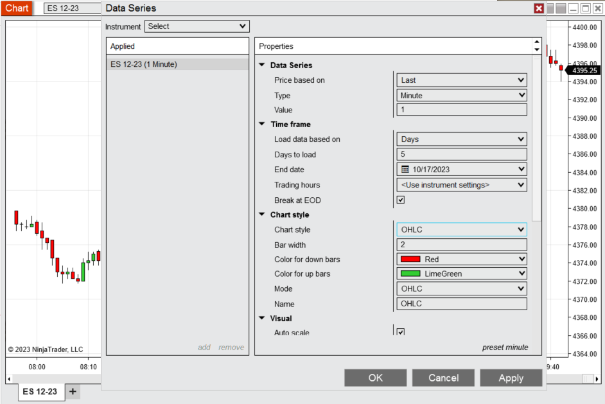This screenshot has height=404, width=605.
Task: Maximize the Chart window
Action: pyautogui.click(x=586, y=8)
